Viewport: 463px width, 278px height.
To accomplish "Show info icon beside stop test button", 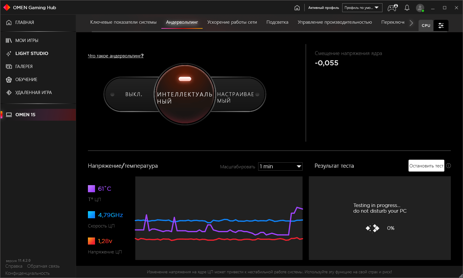I will pos(448,166).
